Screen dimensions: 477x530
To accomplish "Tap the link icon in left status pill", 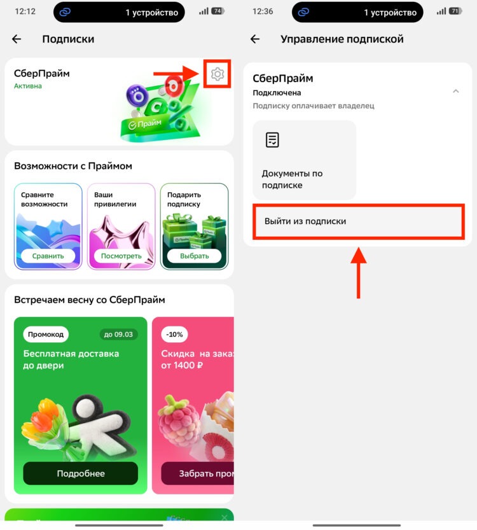I will pyautogui.click(x=65, y=13).
